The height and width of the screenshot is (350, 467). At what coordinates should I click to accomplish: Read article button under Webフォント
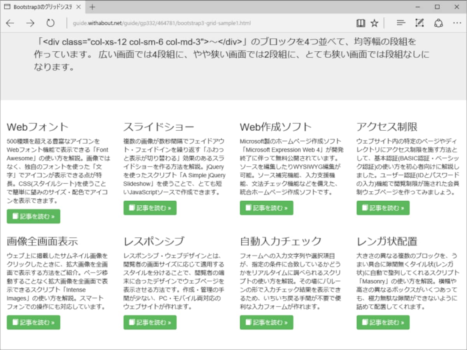click(x=33, y=216)
